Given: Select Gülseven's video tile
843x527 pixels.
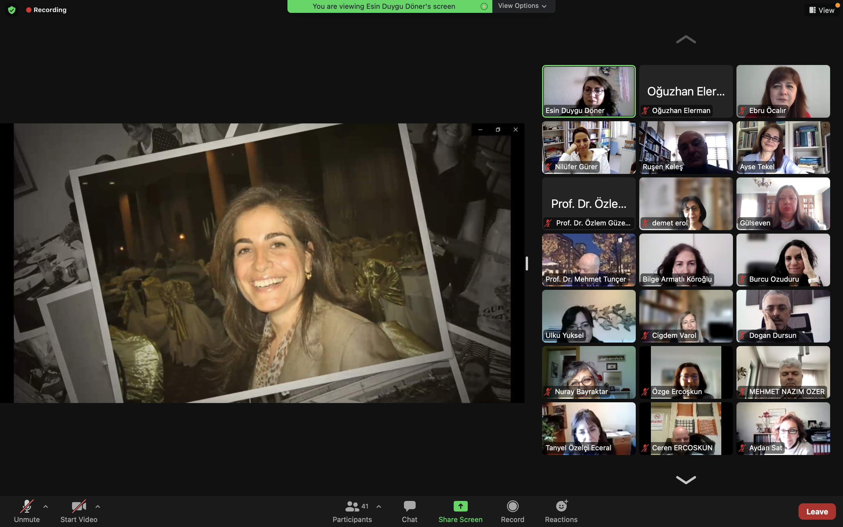Looking at the screenshot, I should point(783,204).
